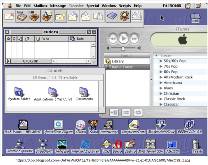Click the Attach Document toolbar icon
The image size is (208, 165).
(x=98, y=16)
